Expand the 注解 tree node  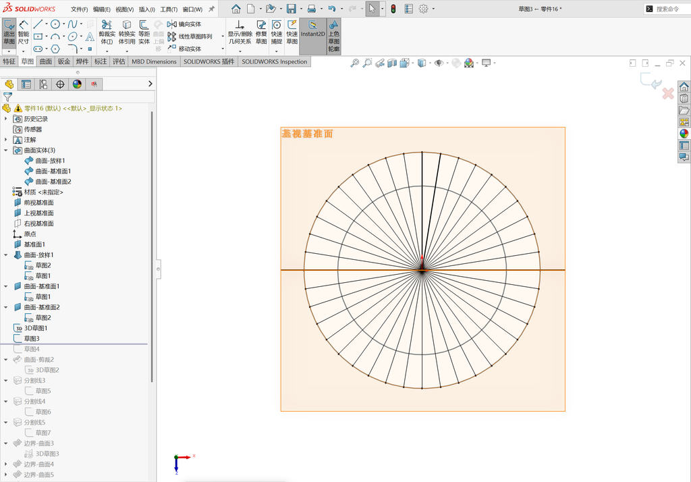[x=5, y=140]
